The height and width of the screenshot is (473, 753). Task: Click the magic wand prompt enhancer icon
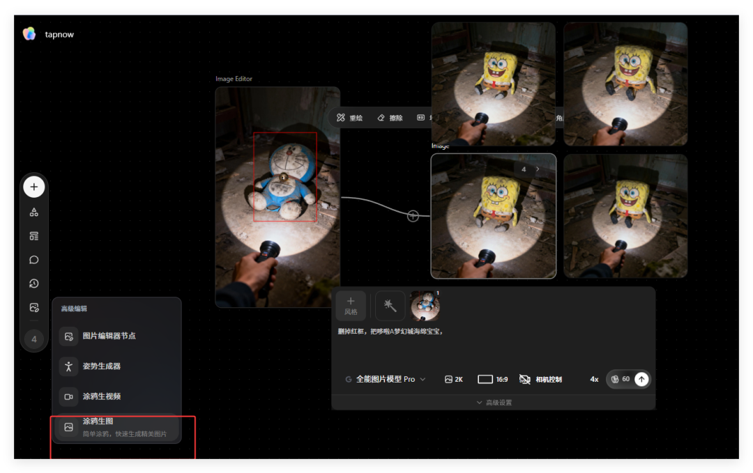coord(390,306)
